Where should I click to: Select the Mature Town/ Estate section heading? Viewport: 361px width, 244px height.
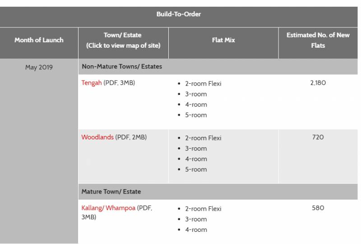[x=111, y=191]
